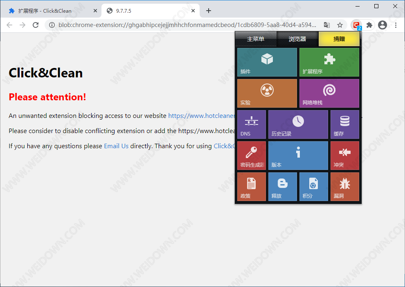Click the 缓存 cache tile
The image size is (405, 287).
click(344, 124)
